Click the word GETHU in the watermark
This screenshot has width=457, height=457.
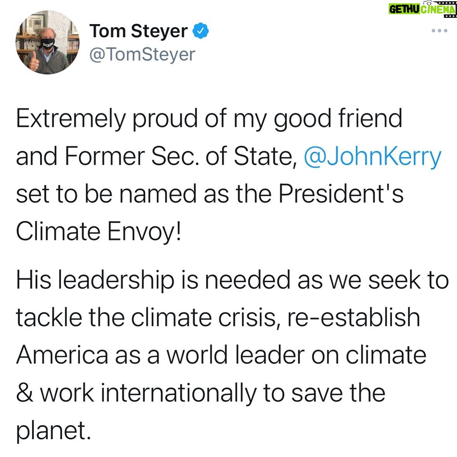click(405, 10)
